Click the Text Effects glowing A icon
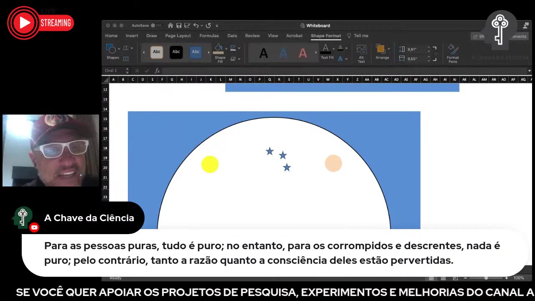 340,59
